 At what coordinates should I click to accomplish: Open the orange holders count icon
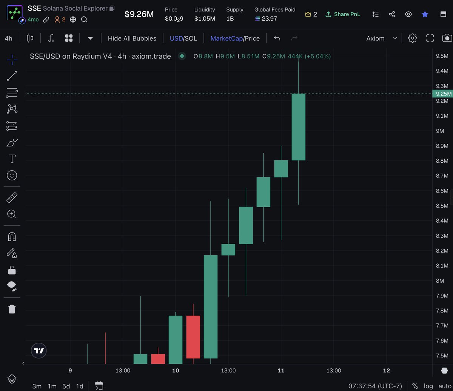pos(60,19)
